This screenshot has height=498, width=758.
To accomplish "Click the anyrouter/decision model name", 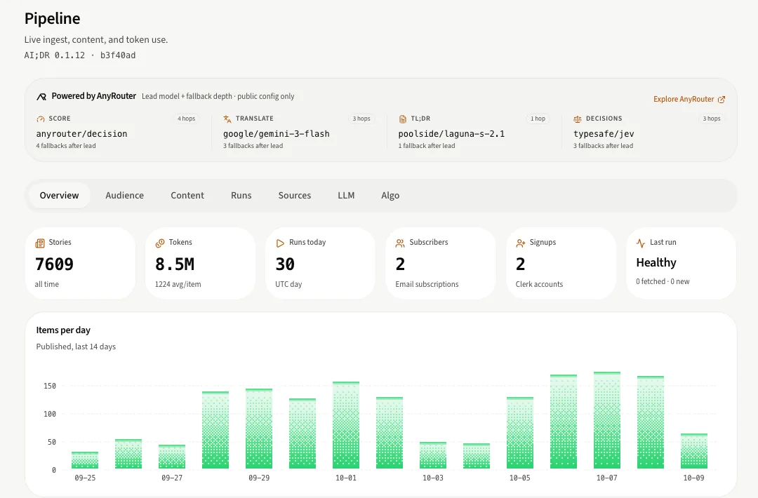I will click(x=81, y=134).
